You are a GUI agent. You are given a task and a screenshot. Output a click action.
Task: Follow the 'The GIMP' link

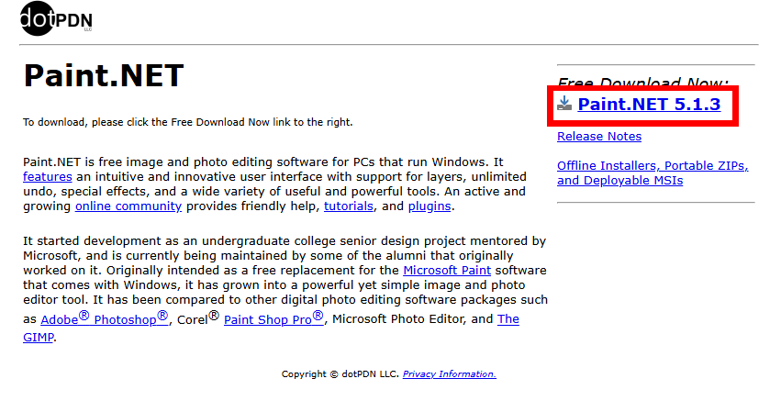(x=508, y=319)
